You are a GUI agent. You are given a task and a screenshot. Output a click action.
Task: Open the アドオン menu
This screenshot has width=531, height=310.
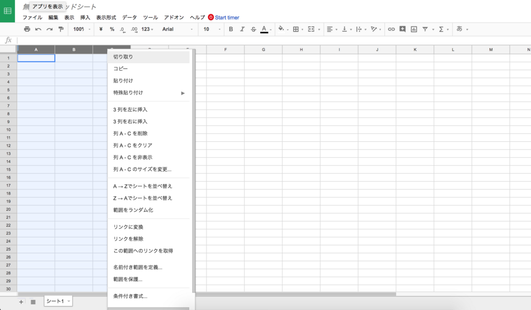(174, 18)
